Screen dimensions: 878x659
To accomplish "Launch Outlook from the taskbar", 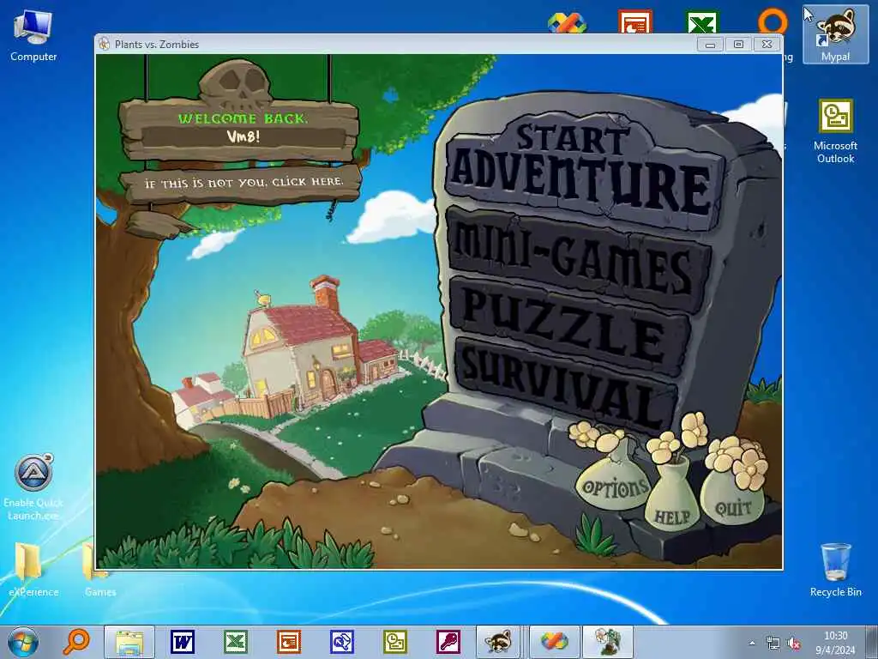I will click(x=394, y=642).
